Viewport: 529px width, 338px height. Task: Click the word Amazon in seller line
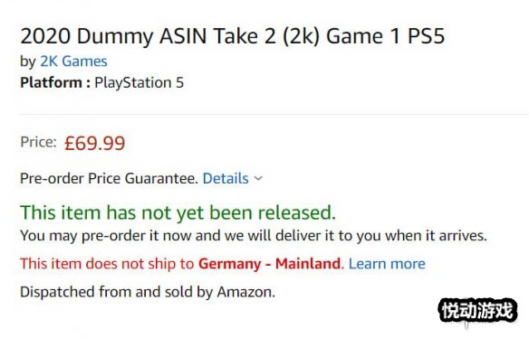[x=245, y=292]
